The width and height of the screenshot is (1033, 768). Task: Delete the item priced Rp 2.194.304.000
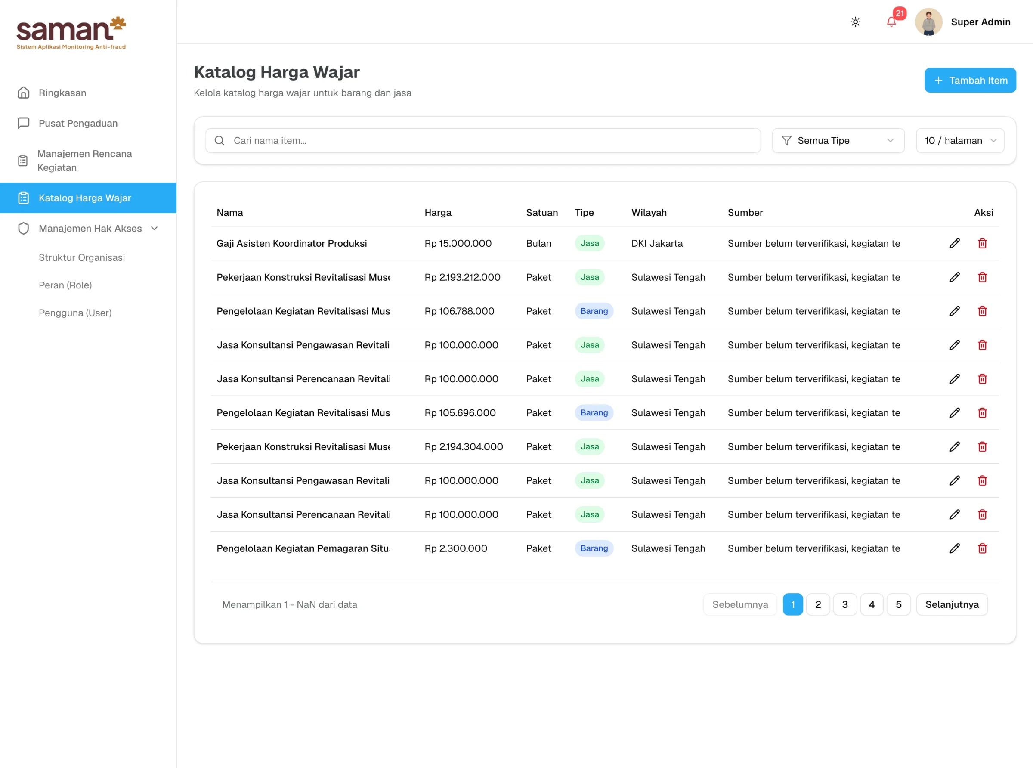(982, 447)
